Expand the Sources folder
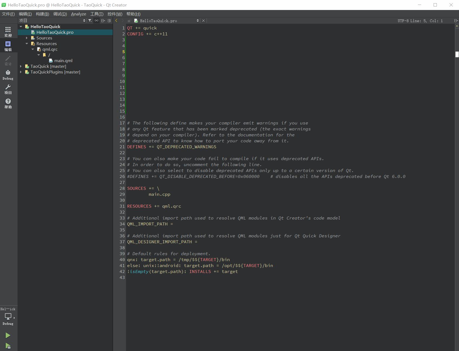Image resolution: width=459 pixels, height=351 pixels. pyautogui.click(x=27, y=38)
